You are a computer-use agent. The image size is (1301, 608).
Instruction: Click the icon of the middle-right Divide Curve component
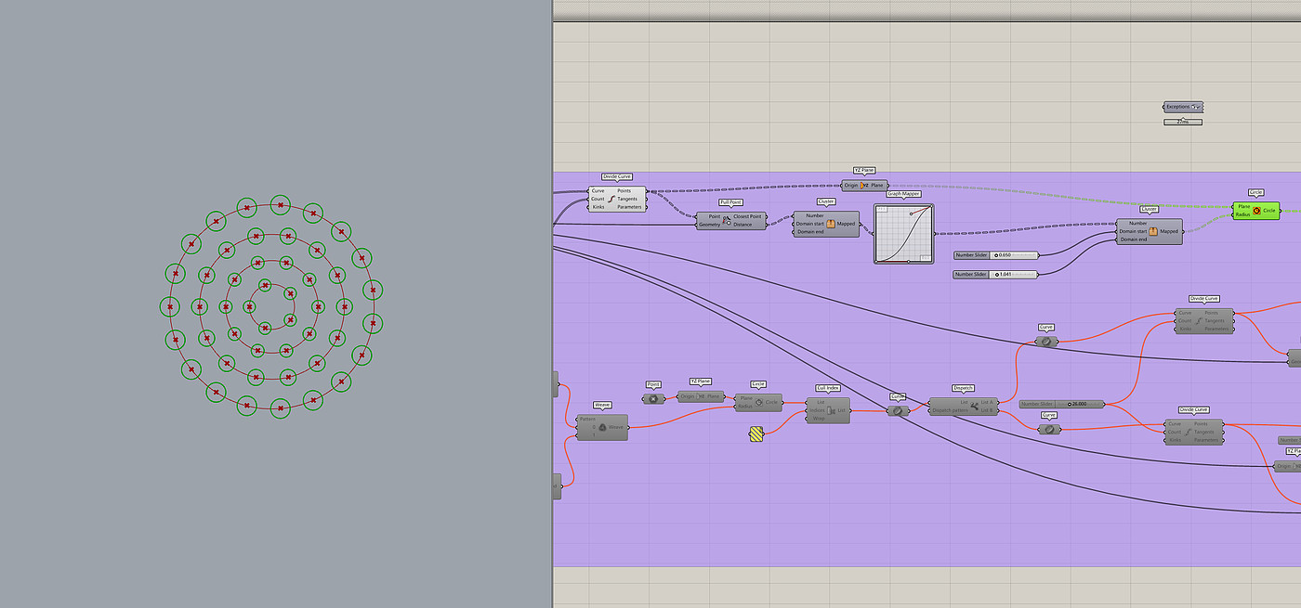point(1198,321)
